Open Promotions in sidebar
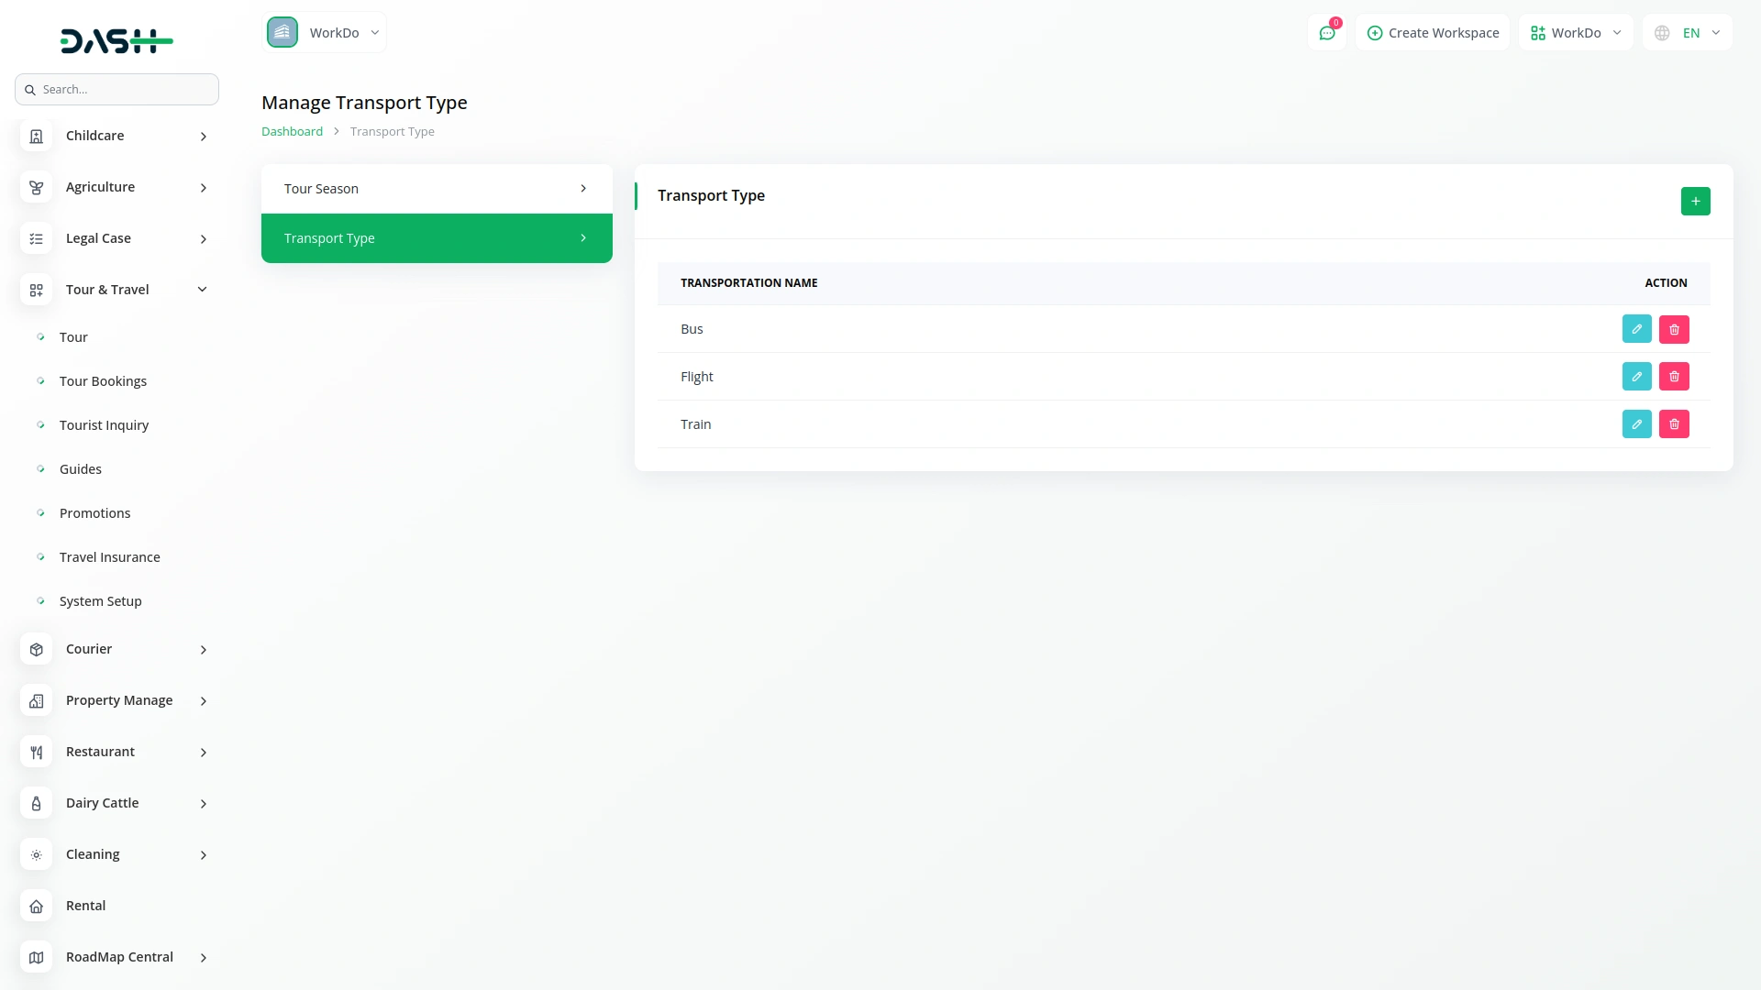This screenshot has width=1761, height=990. click(x=94, y=513)
